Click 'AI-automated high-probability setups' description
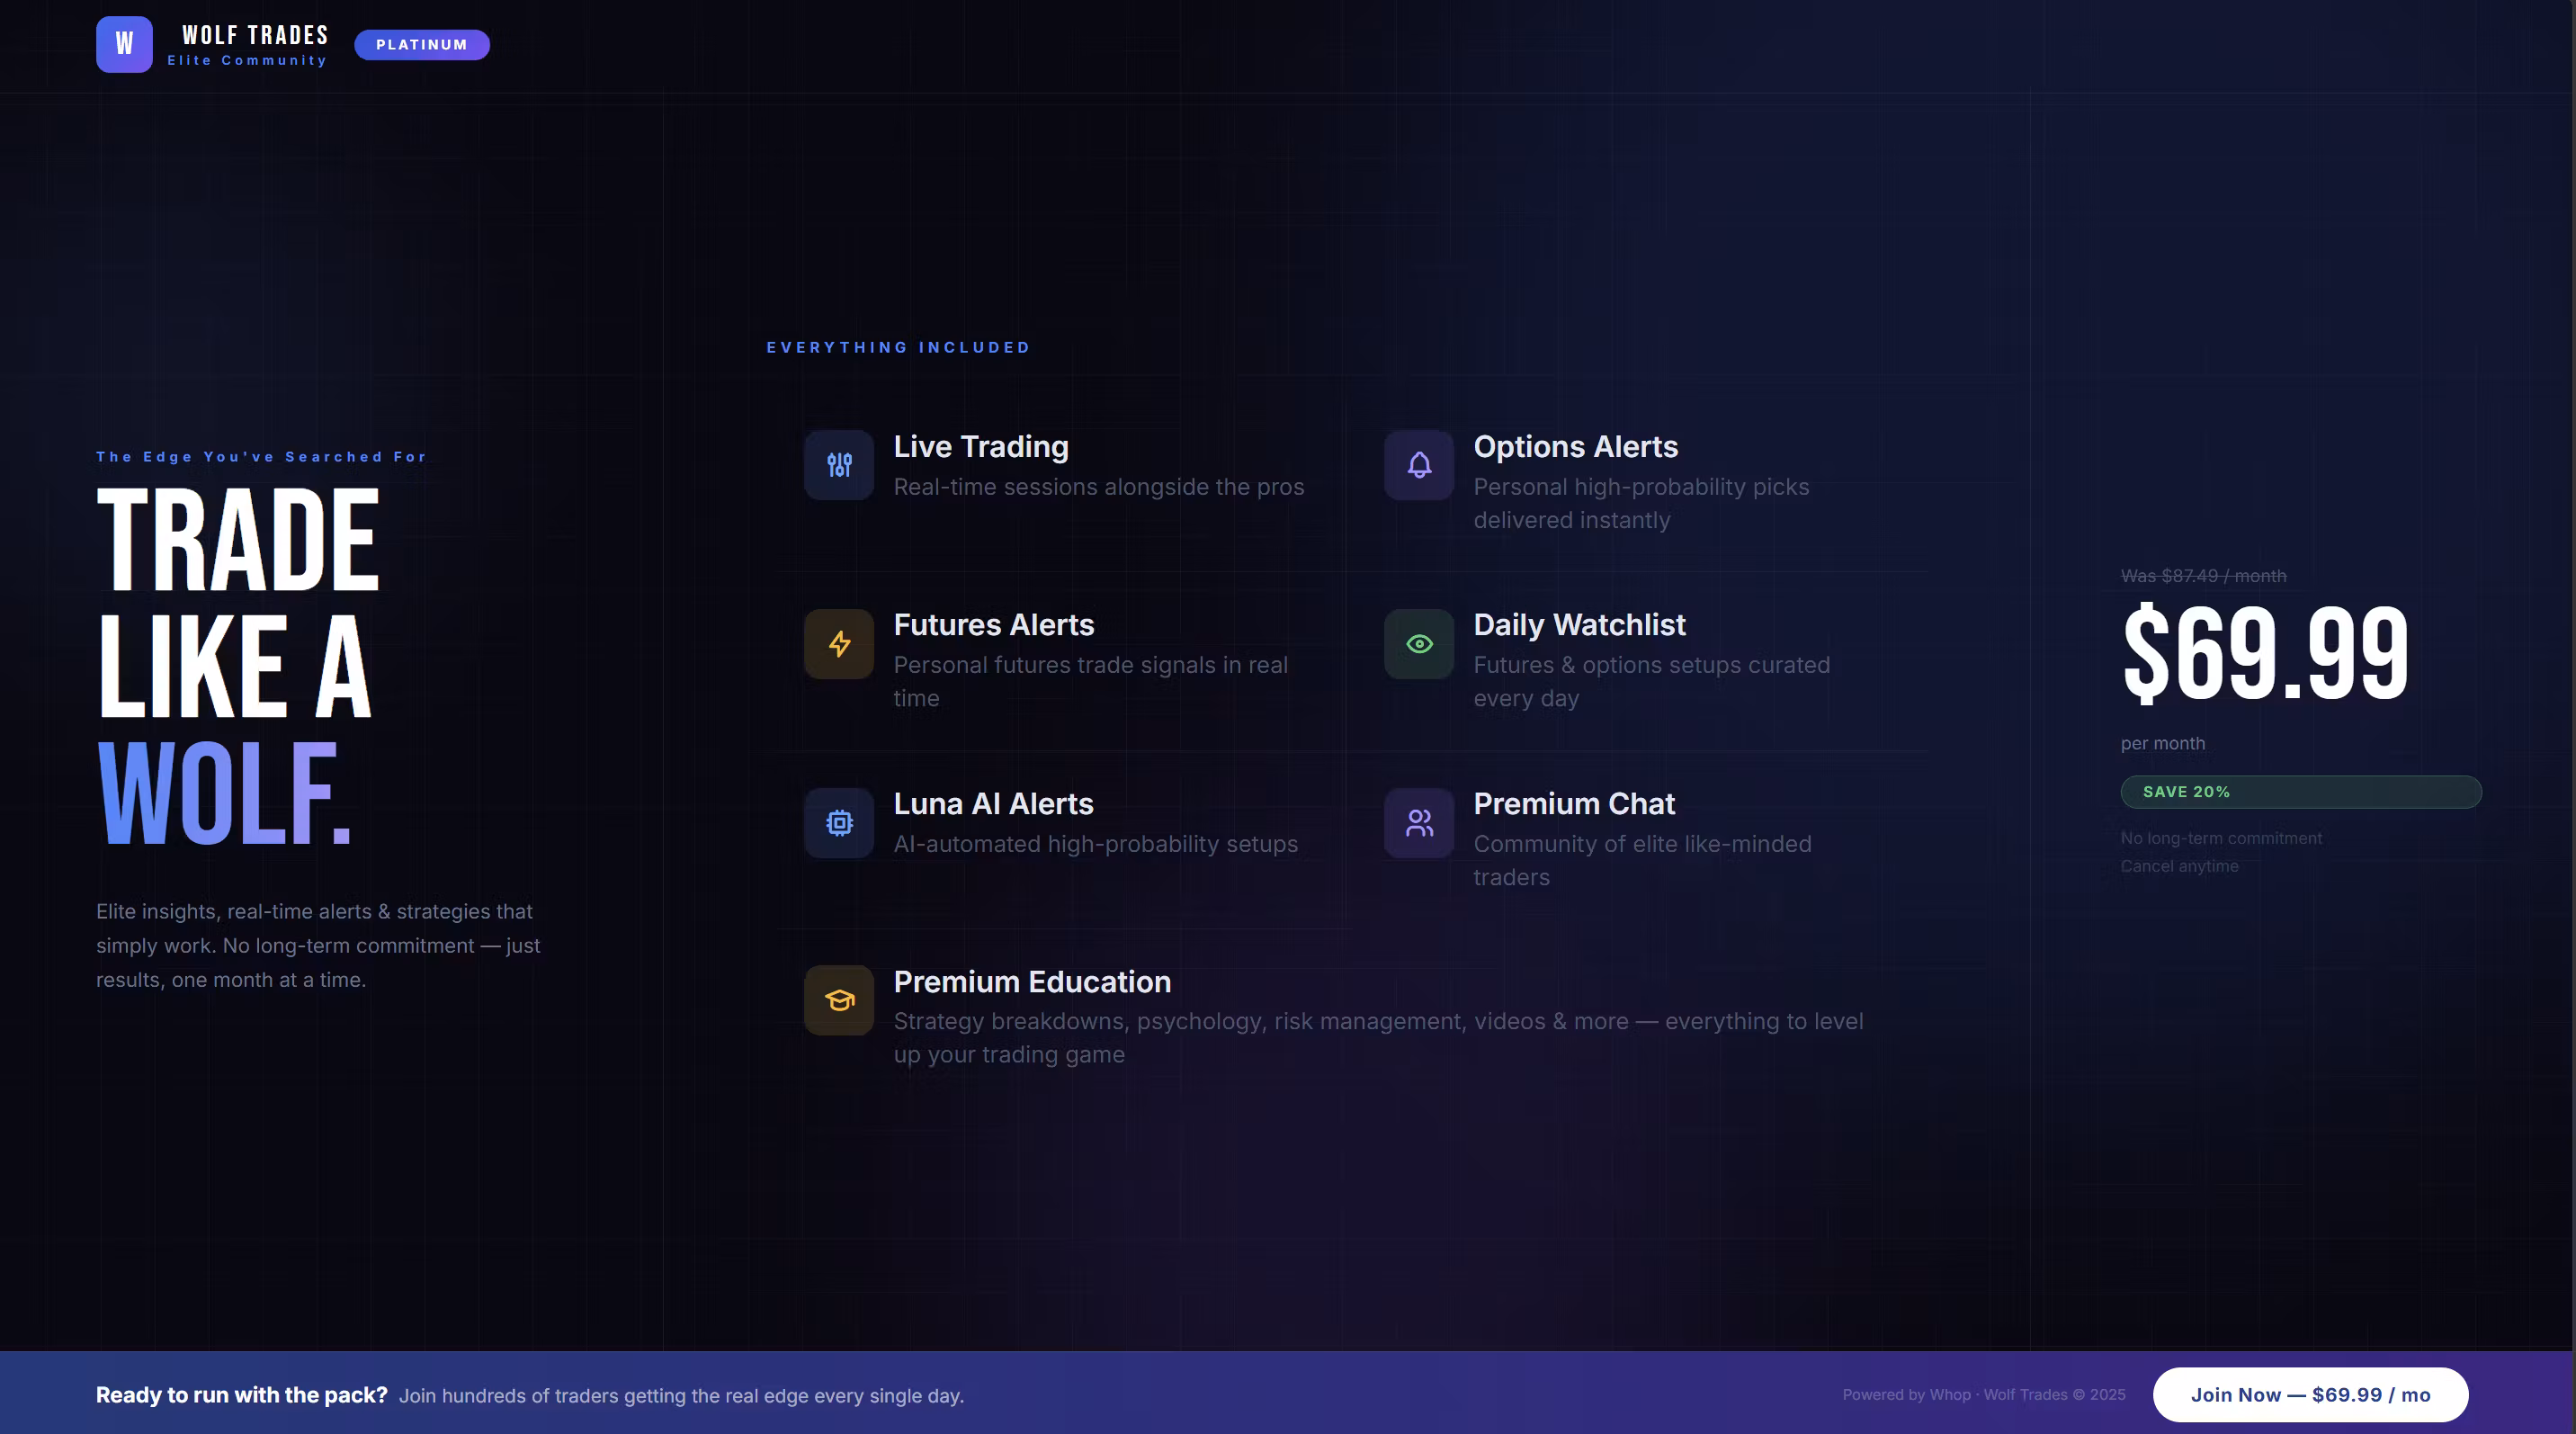Screen dimensions: 2576x1434 tap(1096, 844)
